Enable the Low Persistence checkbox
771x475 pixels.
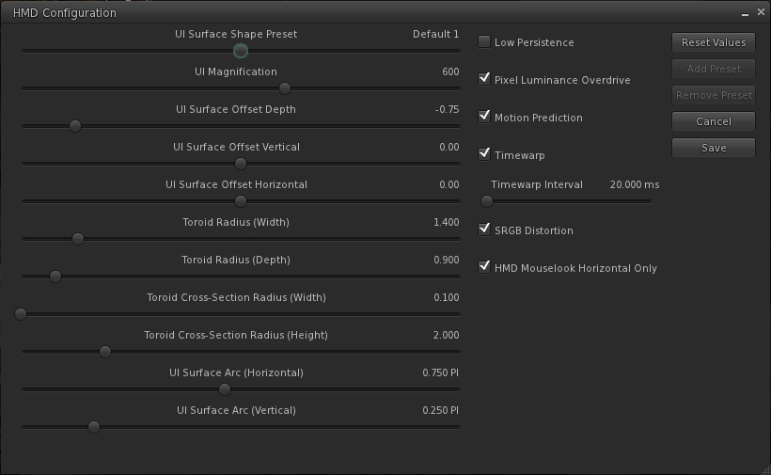(484, 42)
